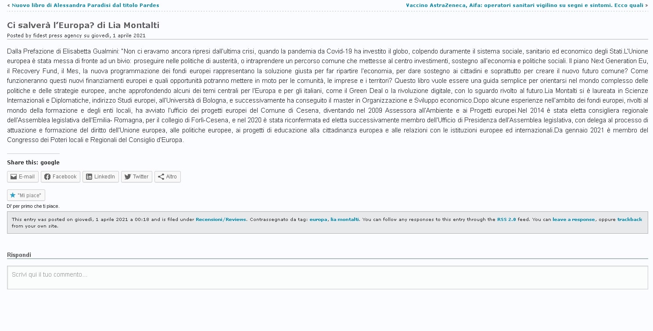Viewport: 653px width, 331px height.
Task: Focus the "Scrivi qui il tuo commento" field
Action: 327,277
